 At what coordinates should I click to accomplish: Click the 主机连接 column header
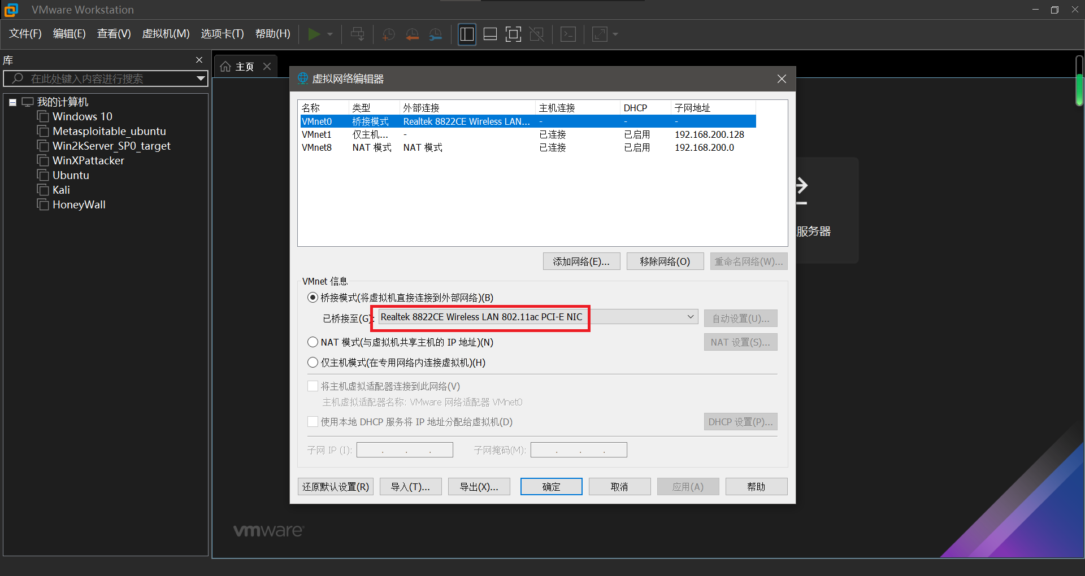(x=578, y=108)
